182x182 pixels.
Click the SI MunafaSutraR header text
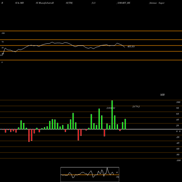[x=45, y=3]
